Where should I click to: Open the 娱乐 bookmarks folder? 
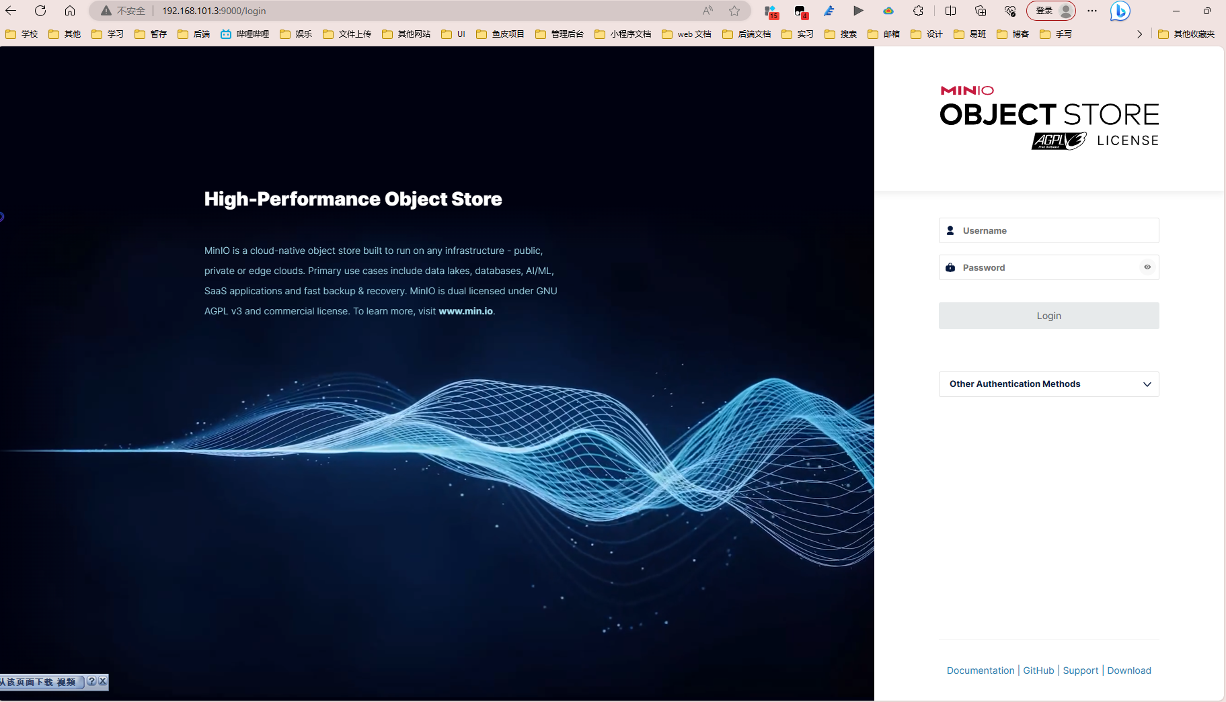[x=296, y=34]
